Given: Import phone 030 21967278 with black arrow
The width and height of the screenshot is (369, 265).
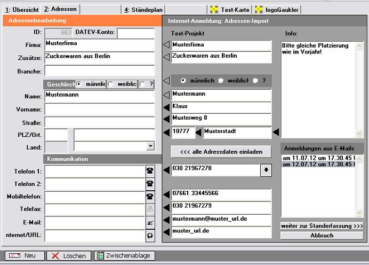Looking at the screenshot, I should click(x=166, y=170).
